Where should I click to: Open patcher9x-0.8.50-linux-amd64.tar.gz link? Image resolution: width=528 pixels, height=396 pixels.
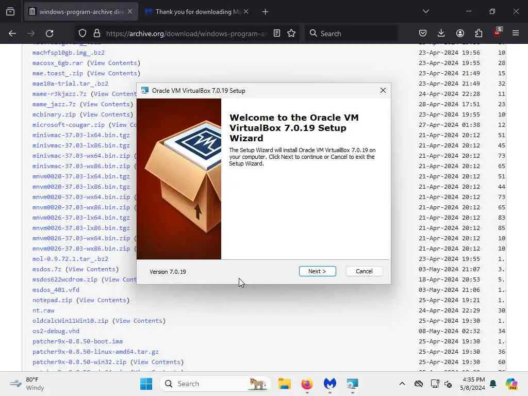tap(95, 352)
